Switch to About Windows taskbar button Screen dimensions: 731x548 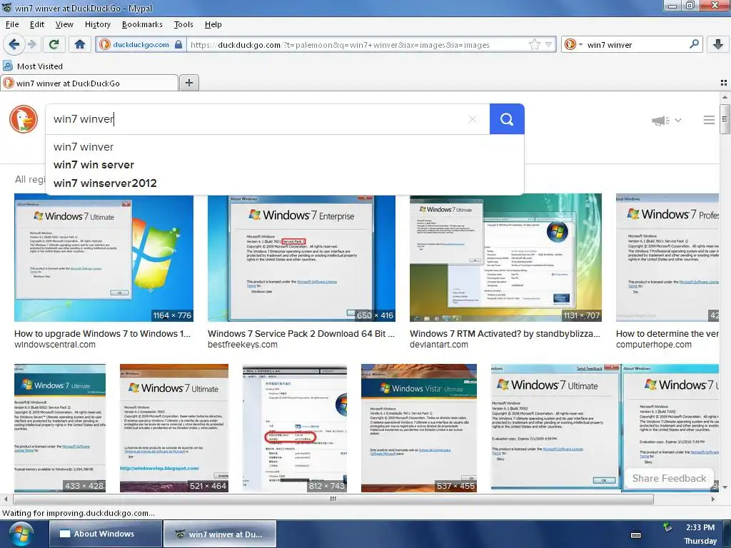point(105,534)
